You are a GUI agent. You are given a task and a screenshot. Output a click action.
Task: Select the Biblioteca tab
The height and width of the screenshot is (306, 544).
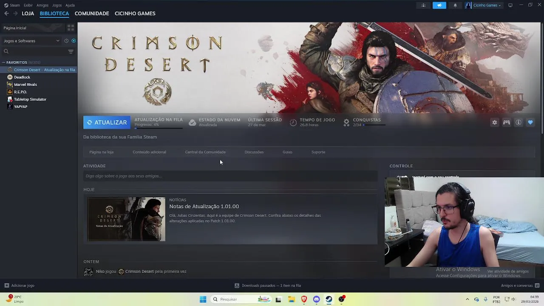[54, 14]
